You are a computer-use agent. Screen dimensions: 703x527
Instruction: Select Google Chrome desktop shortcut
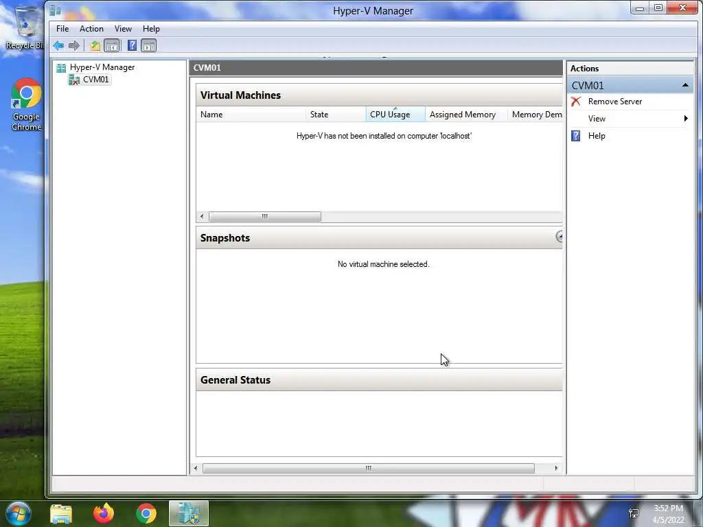tap(26, 105)
